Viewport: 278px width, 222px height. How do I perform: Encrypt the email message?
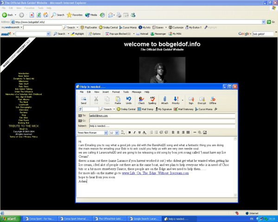(202, 100)
